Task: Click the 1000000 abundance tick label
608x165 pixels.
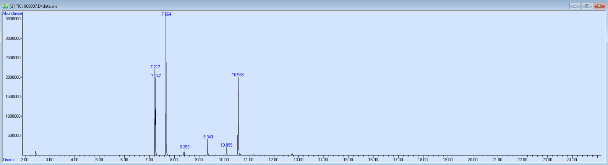Action: tap(13, 116)
